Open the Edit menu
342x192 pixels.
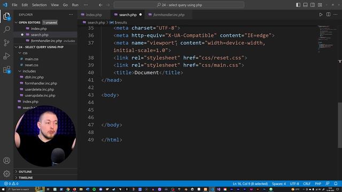click(x=25, y=5)
